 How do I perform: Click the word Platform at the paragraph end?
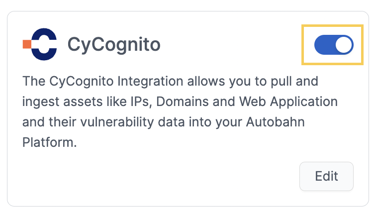[50, 142]
